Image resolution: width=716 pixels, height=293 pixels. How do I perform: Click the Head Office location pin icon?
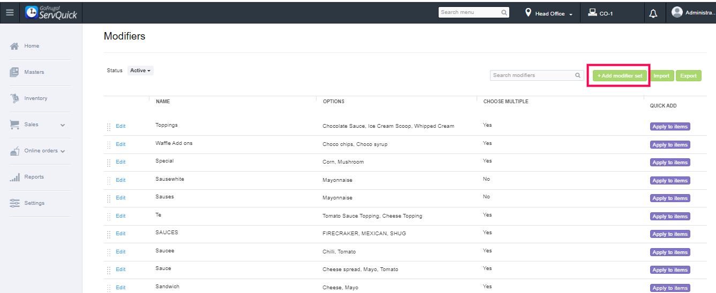pos(529,12)
